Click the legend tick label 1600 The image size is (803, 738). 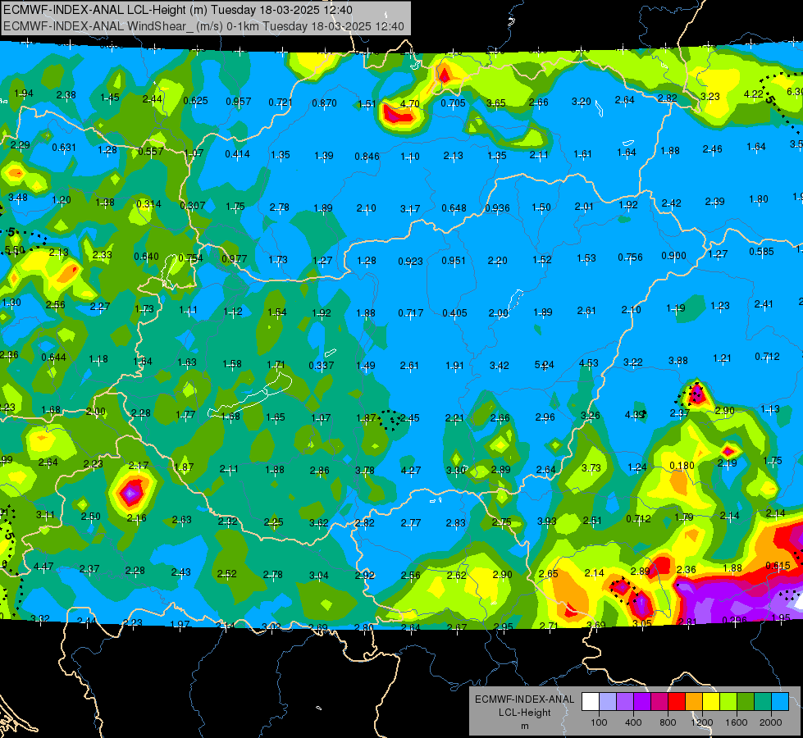(x=737, y=722)
